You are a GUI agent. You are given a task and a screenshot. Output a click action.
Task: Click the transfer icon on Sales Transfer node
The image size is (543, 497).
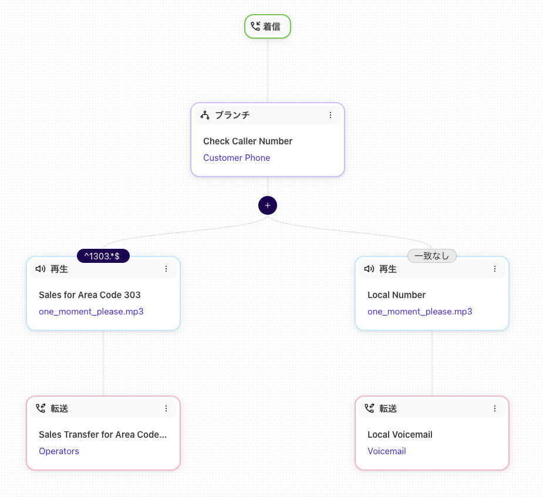[x=41, y=408]
